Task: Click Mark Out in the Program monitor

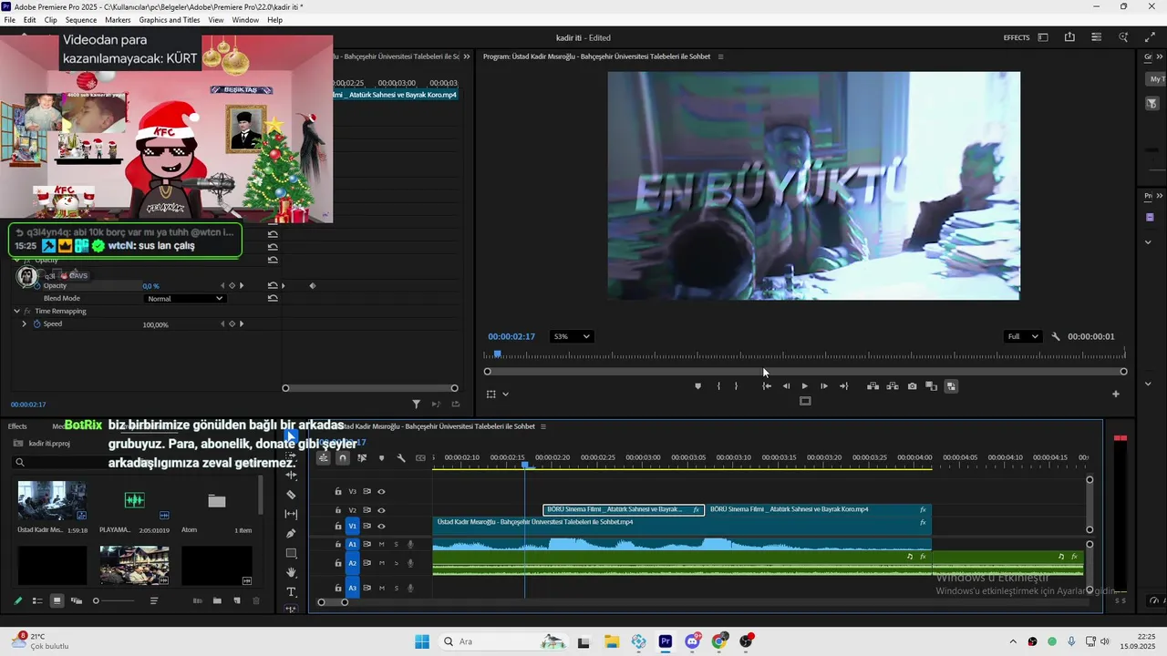Action: pyautogui.click(x=737, y=386)
